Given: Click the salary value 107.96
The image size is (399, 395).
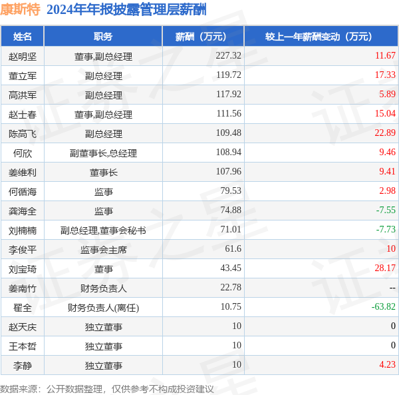Looking at the screenshot, I should click(x=228, y=171).
